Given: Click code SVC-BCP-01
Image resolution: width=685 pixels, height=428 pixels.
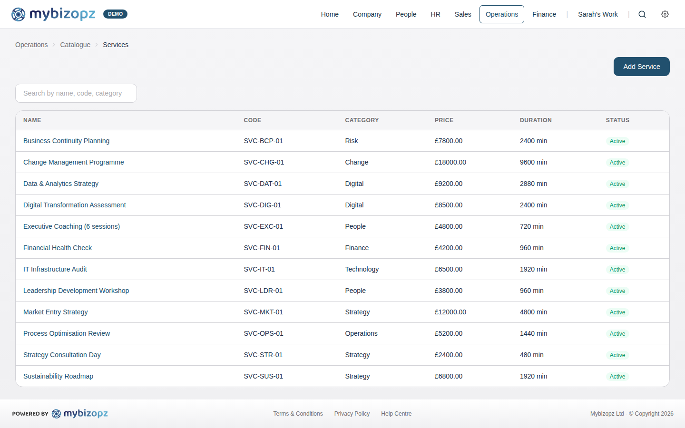Looking at the screenshot, I should point(264,141).
